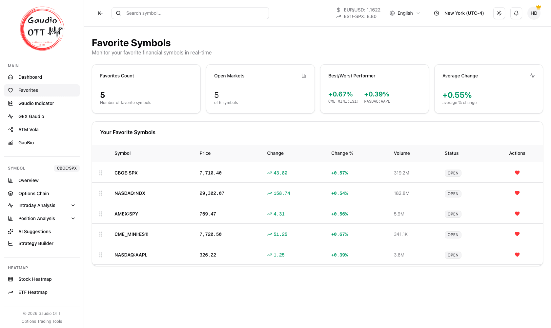Click the Favorites heart icon in sidebar
551x328 pixels.
point(10,90)
